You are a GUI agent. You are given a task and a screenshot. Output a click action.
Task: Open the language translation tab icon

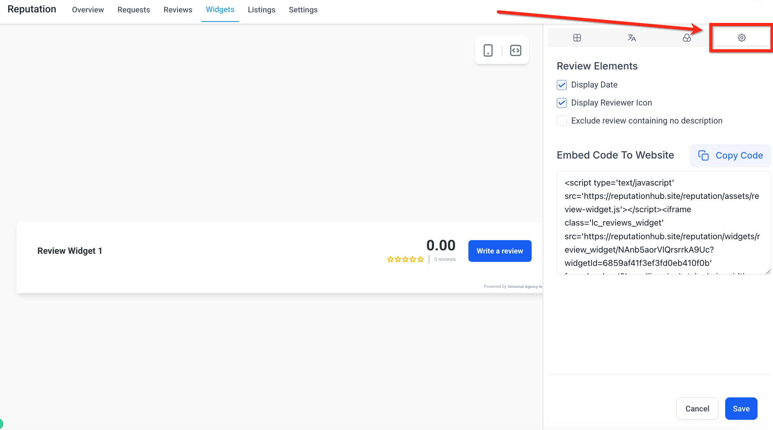[x=632, y=38]
